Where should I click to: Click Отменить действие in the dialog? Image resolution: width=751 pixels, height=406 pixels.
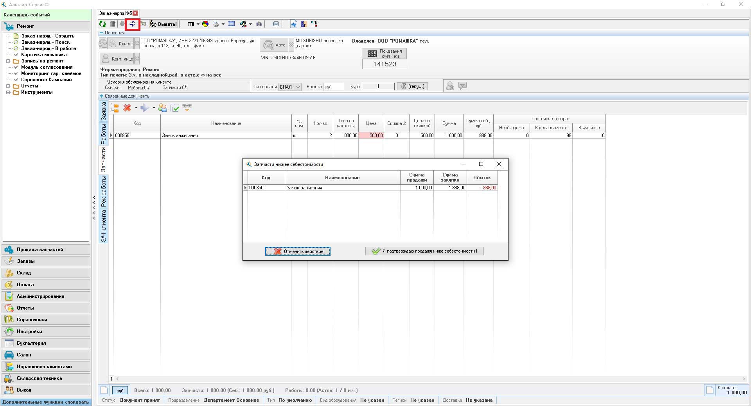(298, 251)
